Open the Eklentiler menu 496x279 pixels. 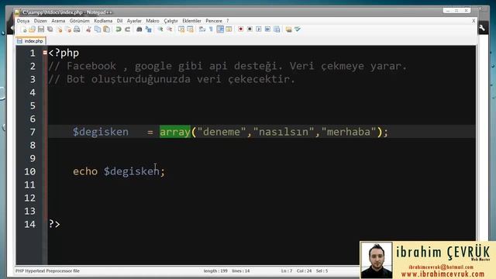pyautogui.click(x=191, y=21)
